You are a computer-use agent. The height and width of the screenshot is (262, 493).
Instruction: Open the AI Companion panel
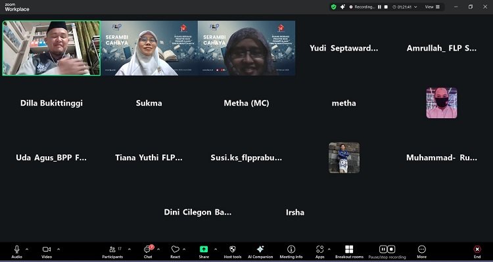[x=260, y=251]
